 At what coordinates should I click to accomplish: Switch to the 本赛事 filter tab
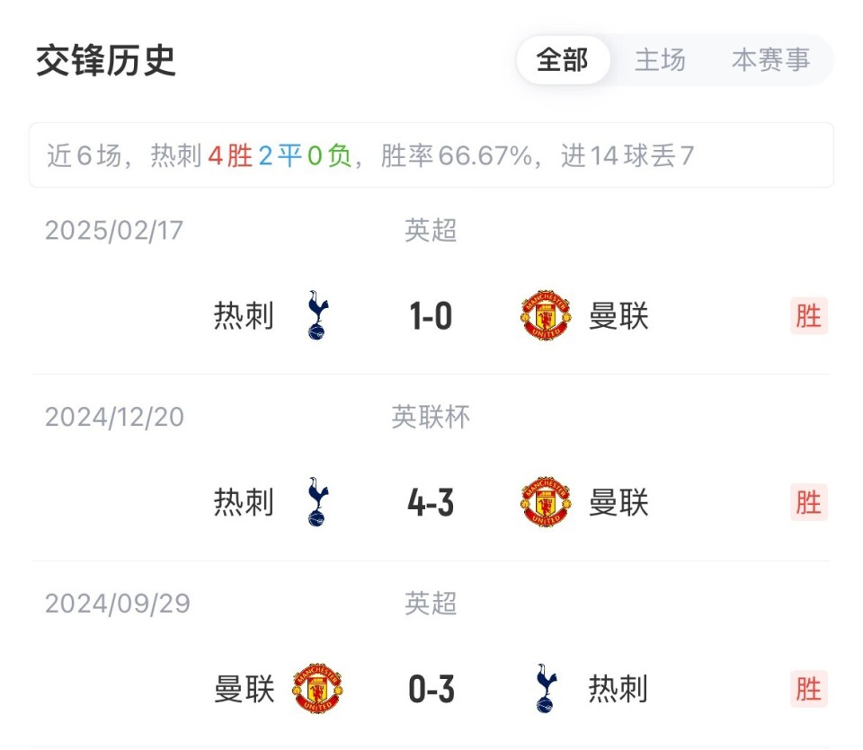pyautogui.click(x=773, y=60)
